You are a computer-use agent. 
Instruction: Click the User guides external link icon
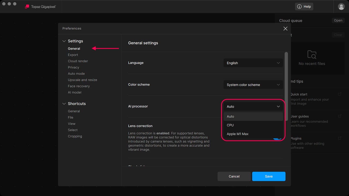point(339,116)
